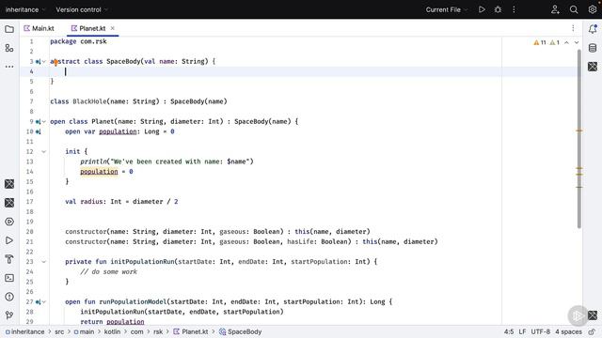Screen dimensions: 602x338
Task: Open the Git tool window
Action: coord(9,315)
